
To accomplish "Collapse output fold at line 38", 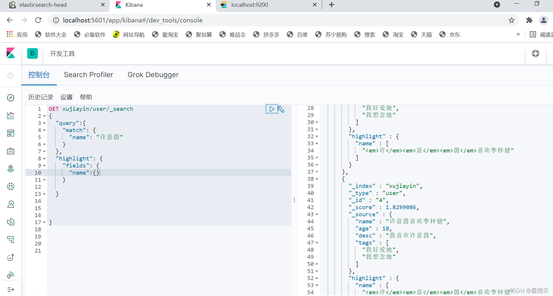I will pos(317,179).
